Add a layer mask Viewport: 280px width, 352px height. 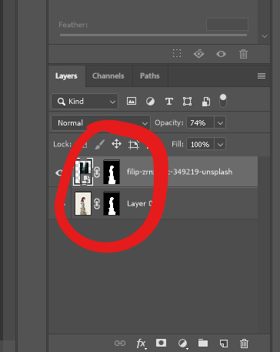pos(161,343)
